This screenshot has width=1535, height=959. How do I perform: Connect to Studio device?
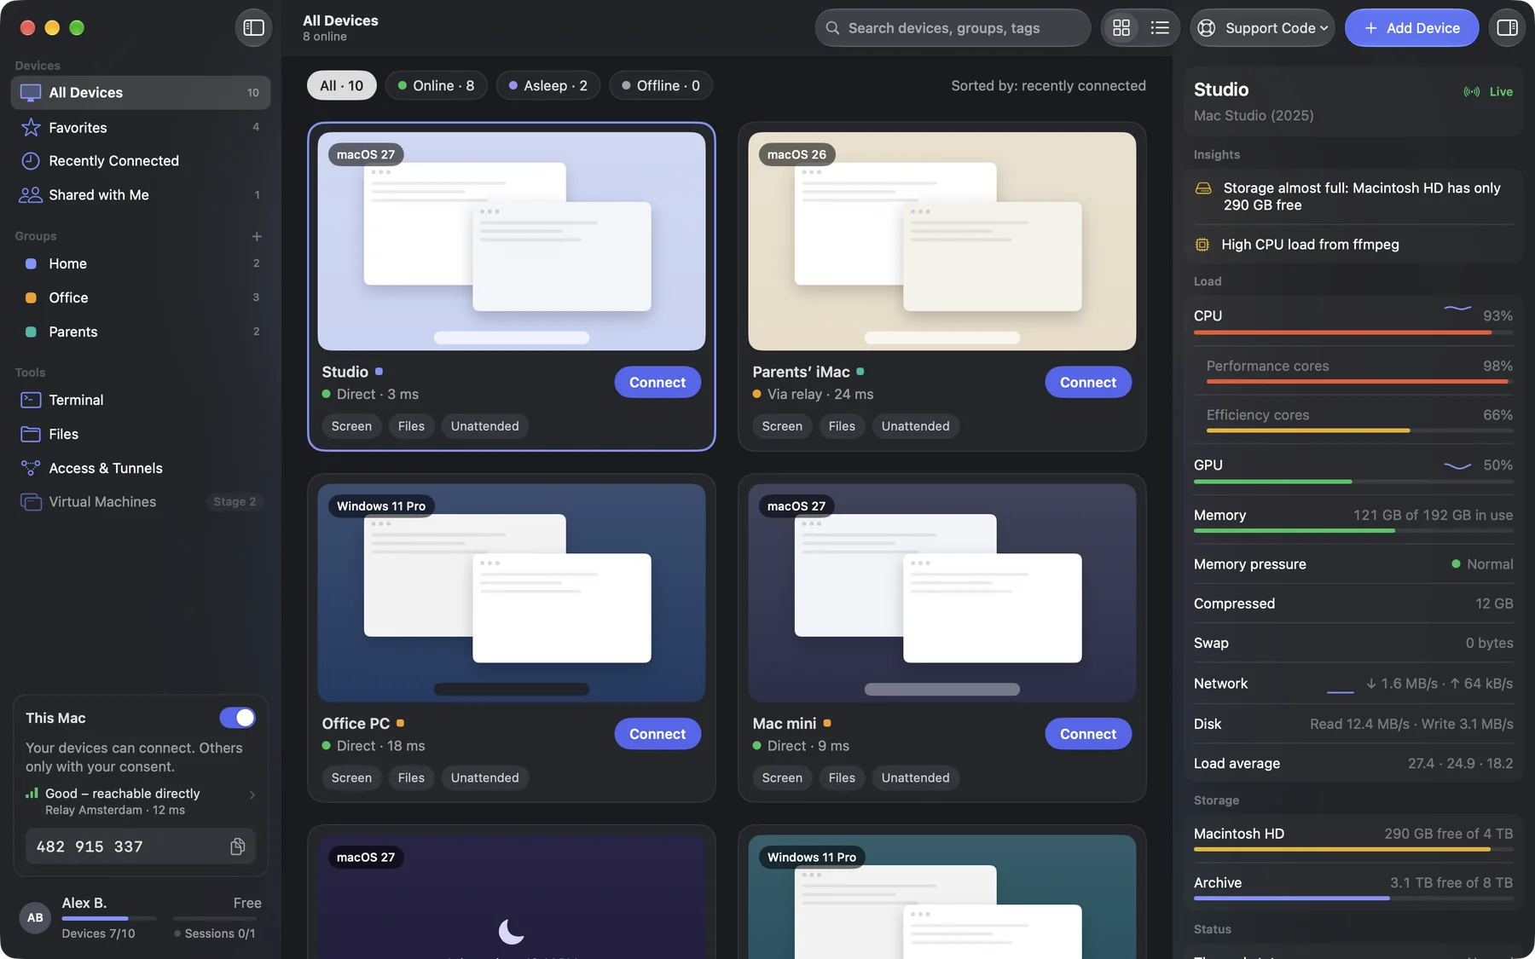point(657,382)
